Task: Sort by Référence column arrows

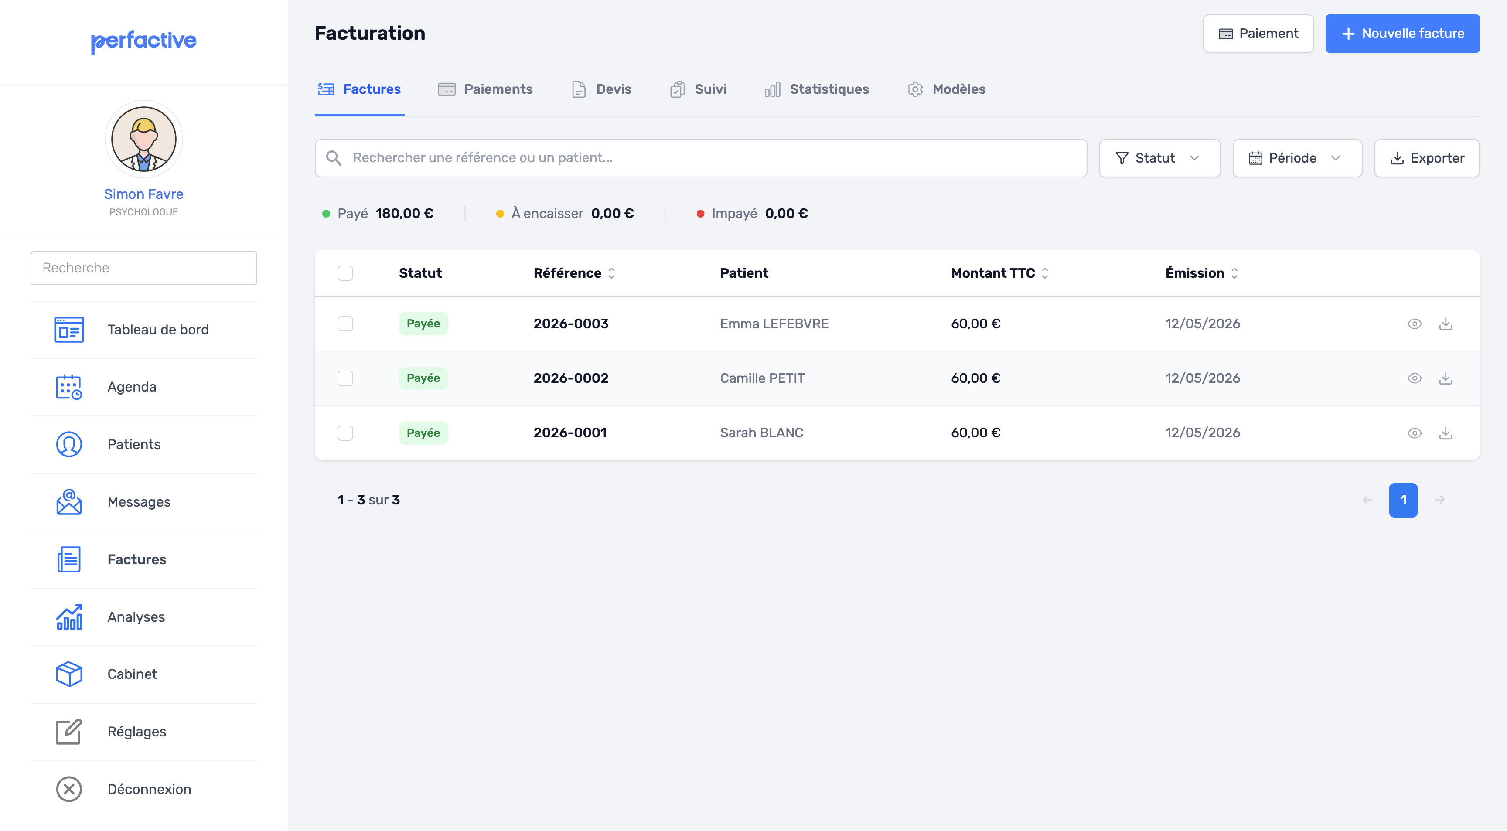Action: click(x=611, y=273)
